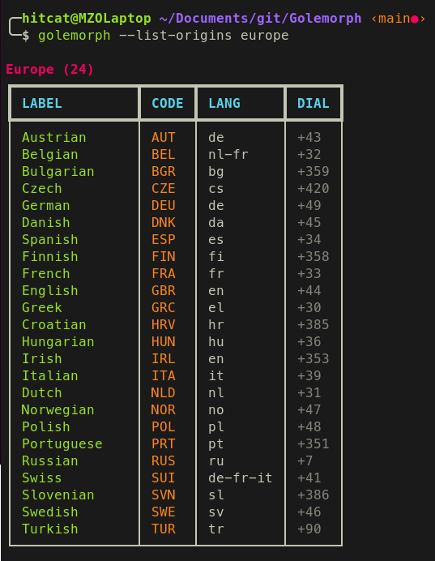Select the 'German' label

(x=45, y=206)
